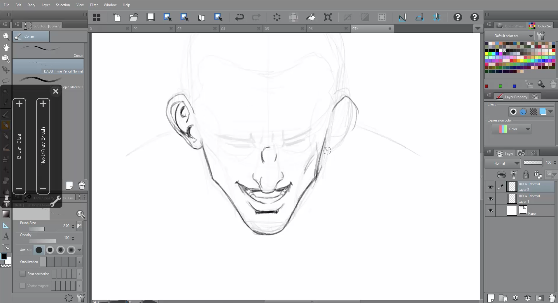Go to next brush with the plus button
The image size is (558, 303).
43,104
